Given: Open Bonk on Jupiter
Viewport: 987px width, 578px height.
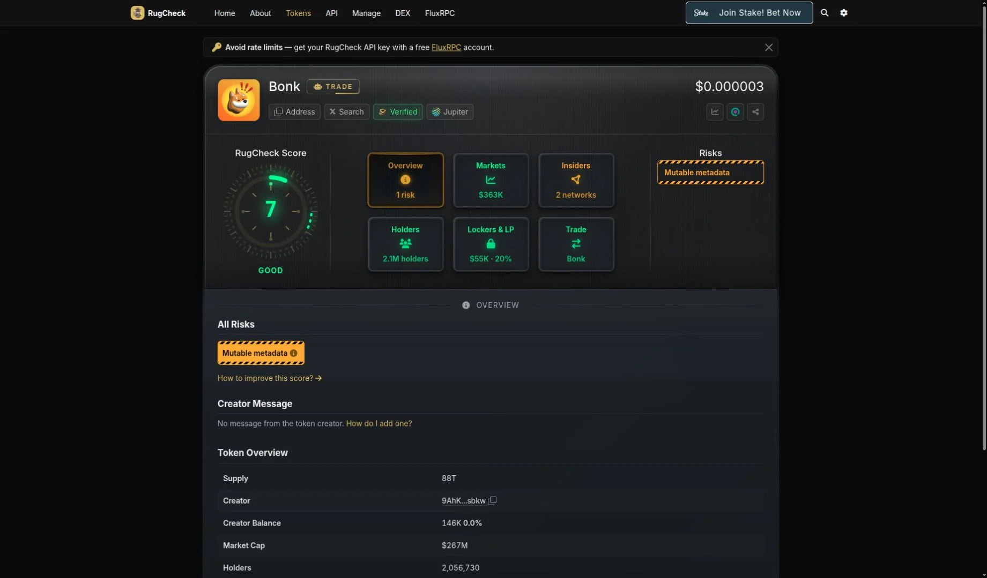Looking at the screenshot, I should (450, 112).
